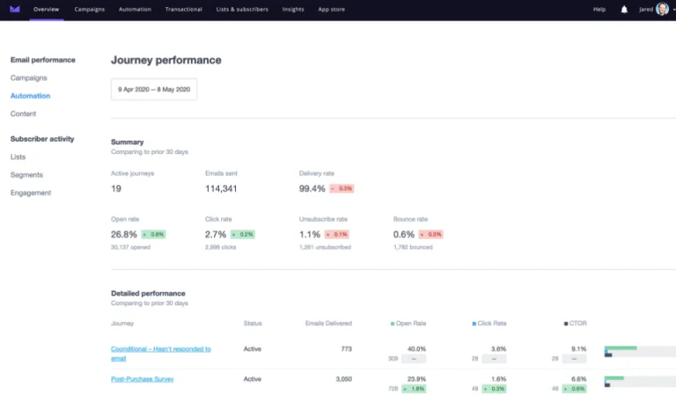Click the Click rate +0.2% badge

point(243,235)
